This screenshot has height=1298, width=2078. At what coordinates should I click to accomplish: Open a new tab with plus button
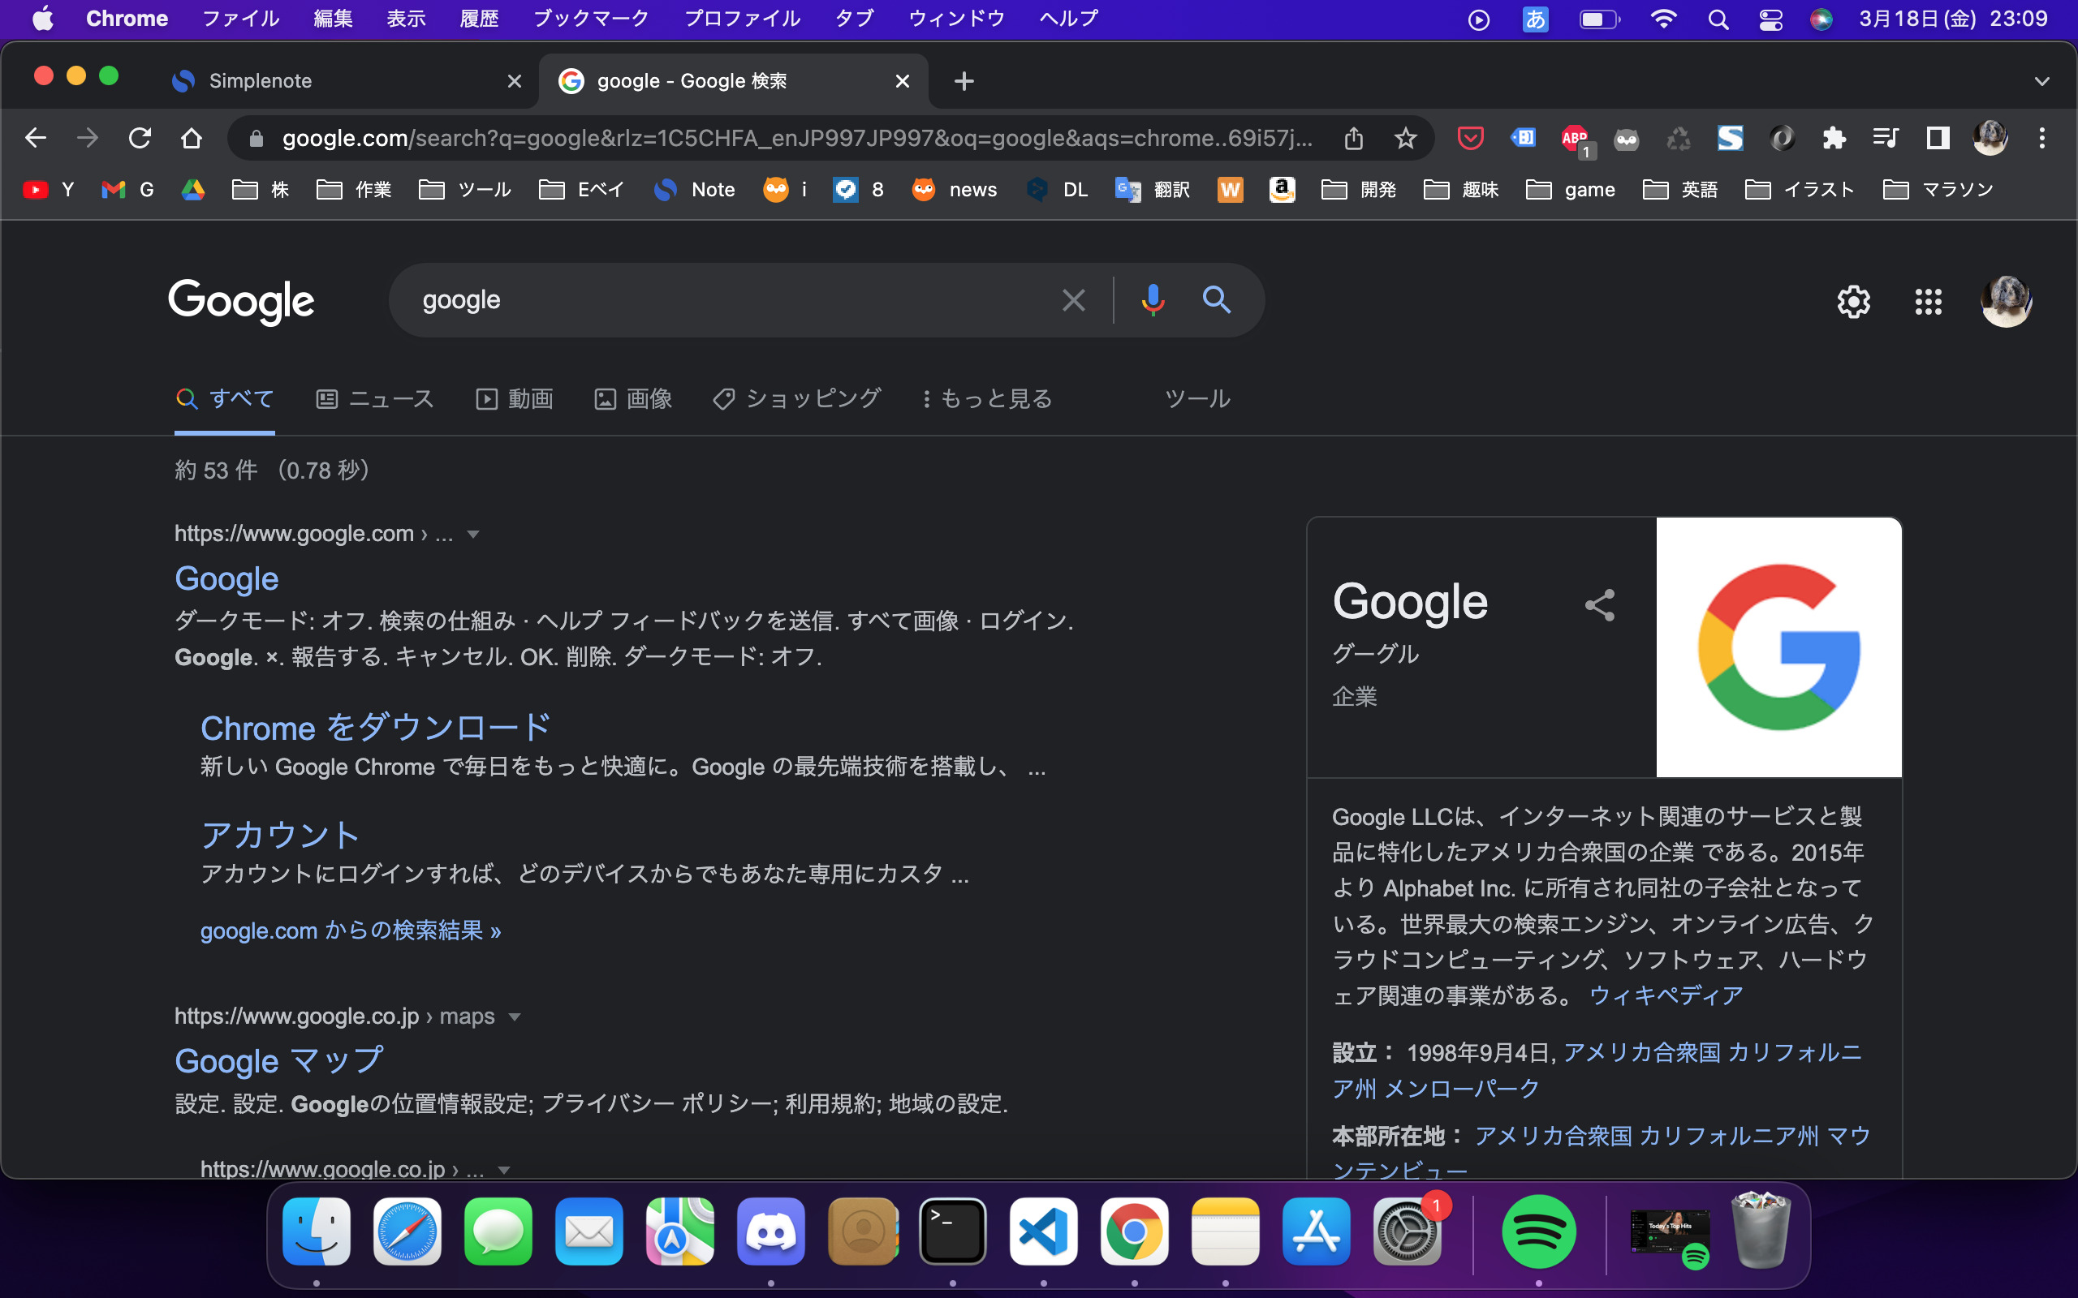(x=964, y=82)
